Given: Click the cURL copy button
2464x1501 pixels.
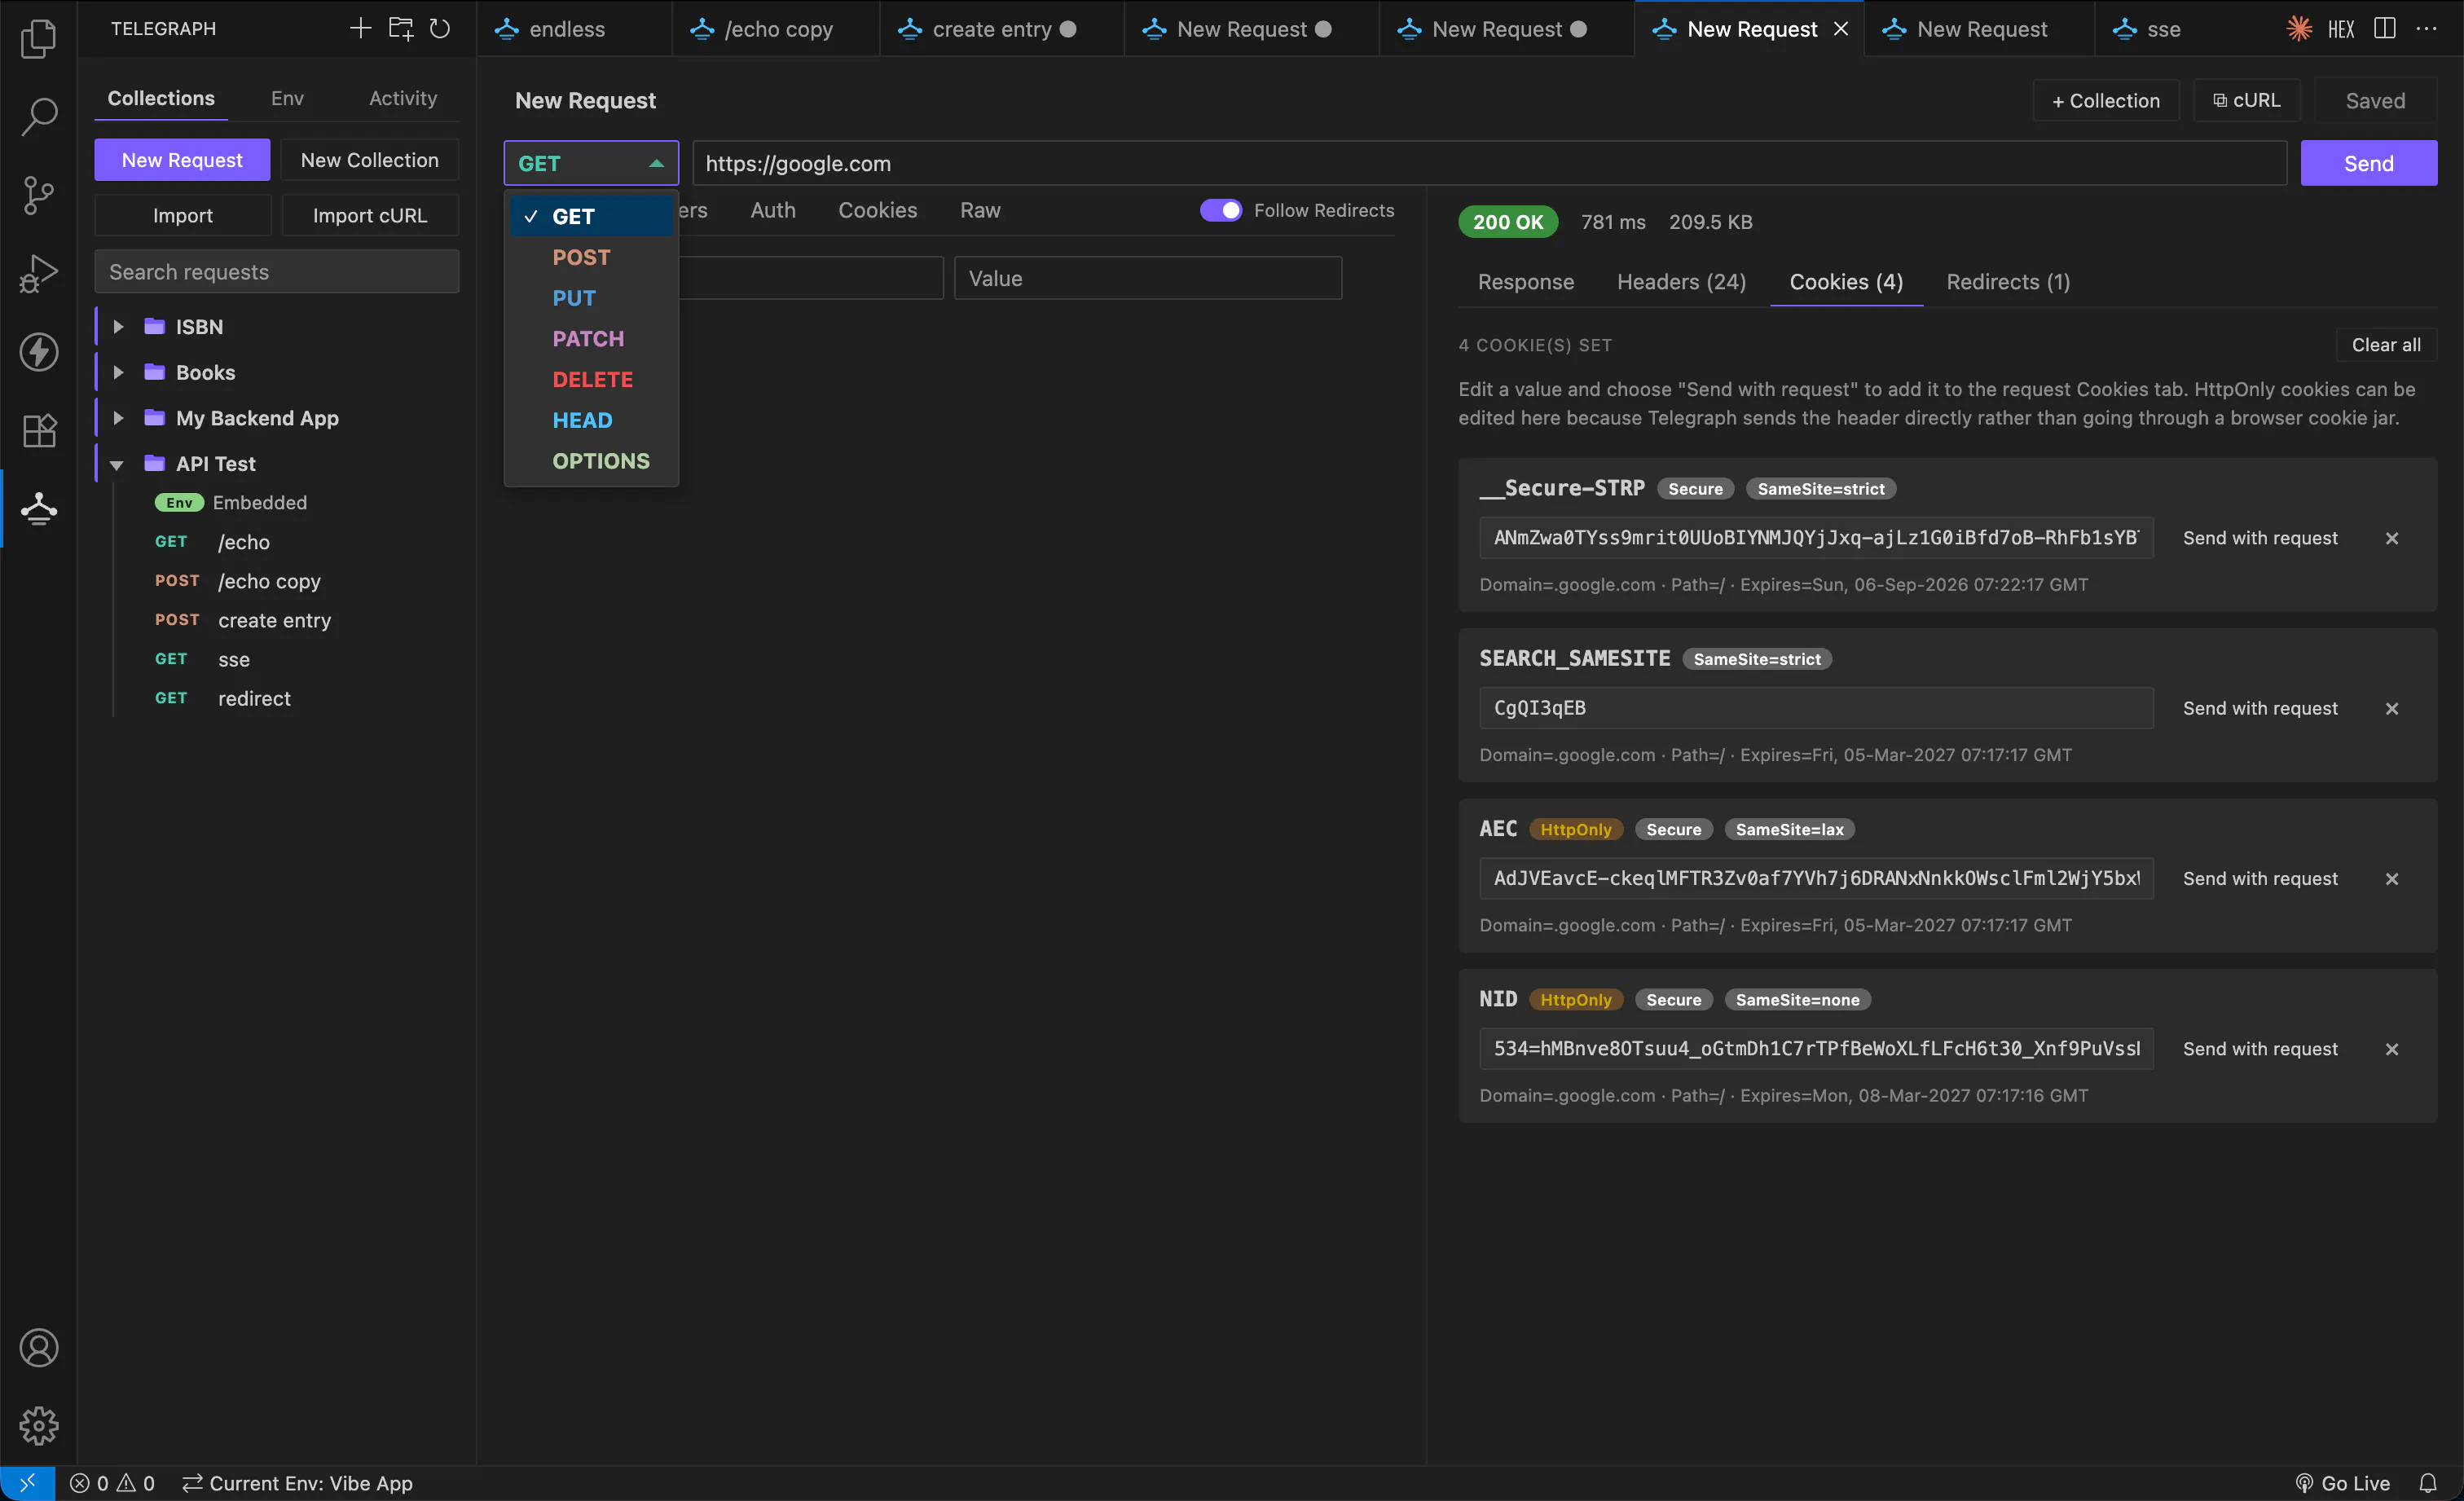Looking at the screenshot, I should pos(2246,100).
